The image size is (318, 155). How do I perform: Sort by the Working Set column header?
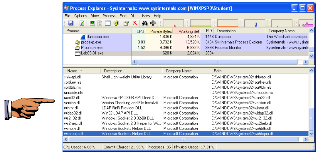[x=187, y=31]
